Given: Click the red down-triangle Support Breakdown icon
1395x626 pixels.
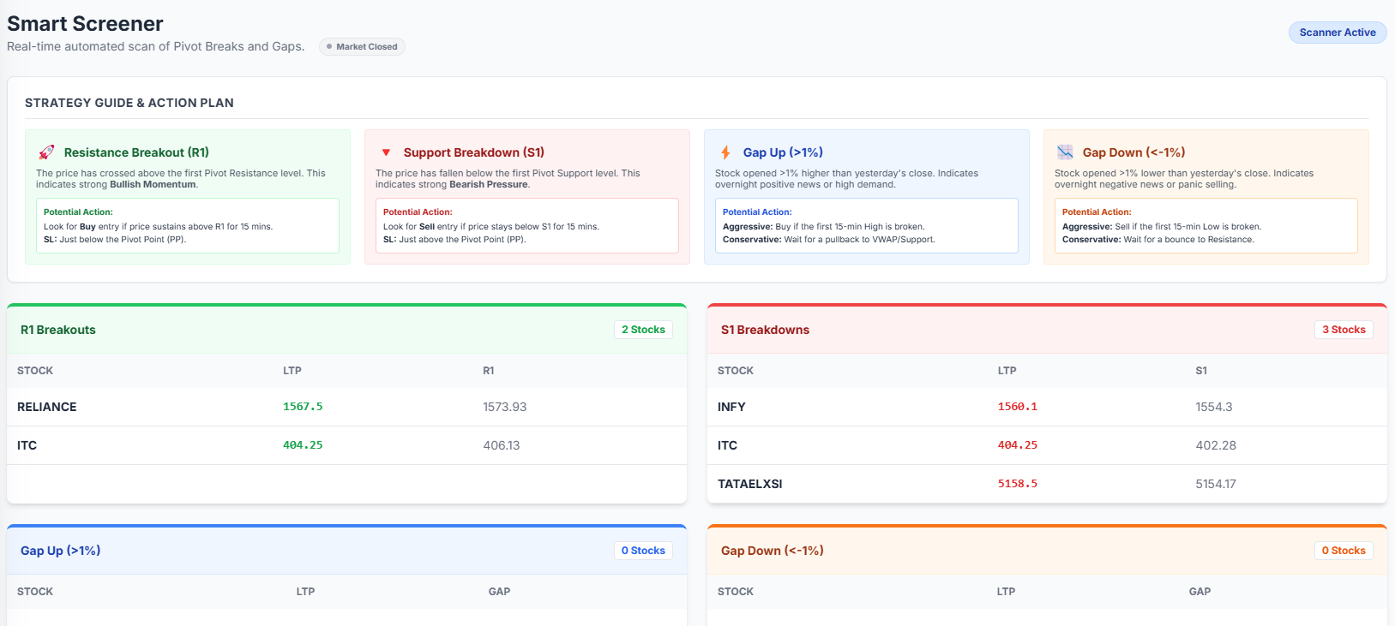Looking at the screenshot, I should click(386, 152).
